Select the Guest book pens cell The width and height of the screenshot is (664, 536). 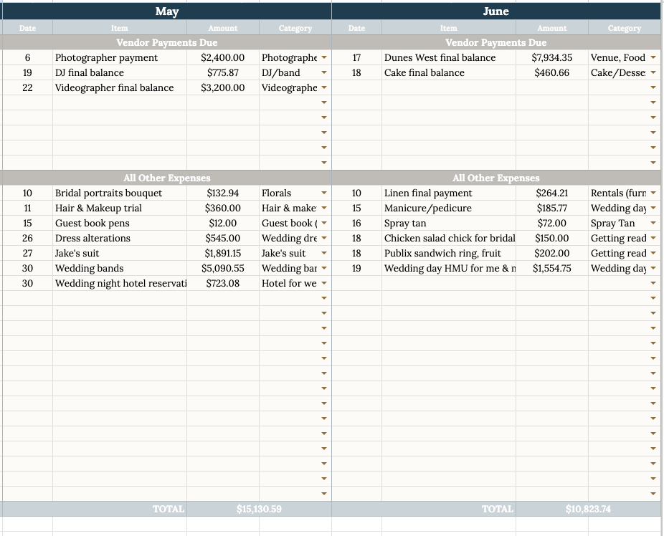pyautogui.click(x=120, y=223)
